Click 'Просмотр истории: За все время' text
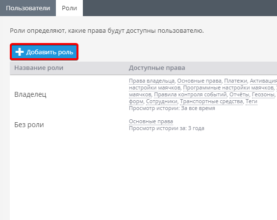 172,108
